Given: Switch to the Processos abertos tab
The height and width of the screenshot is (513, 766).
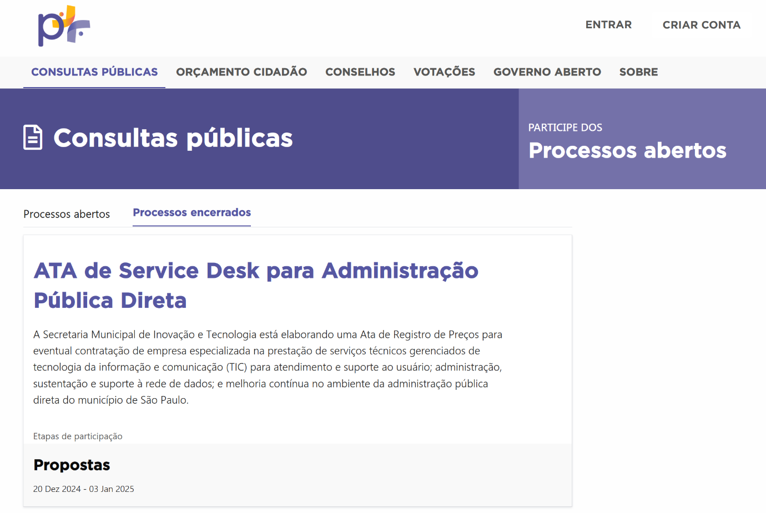Looking at the screenshot, I should point(67,214).
